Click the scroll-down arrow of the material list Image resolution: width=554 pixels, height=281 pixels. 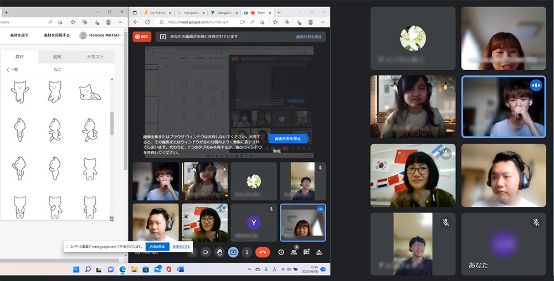(112, 218)
